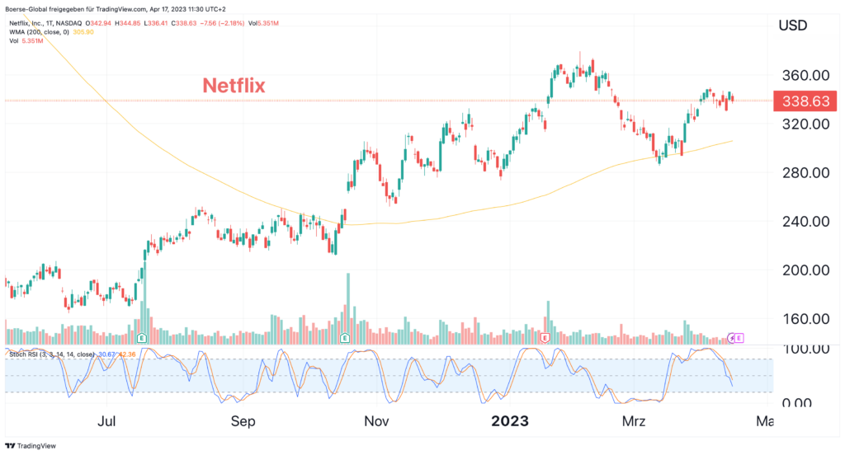Click the bold 2023 time axis label

[x=510, y=421]
